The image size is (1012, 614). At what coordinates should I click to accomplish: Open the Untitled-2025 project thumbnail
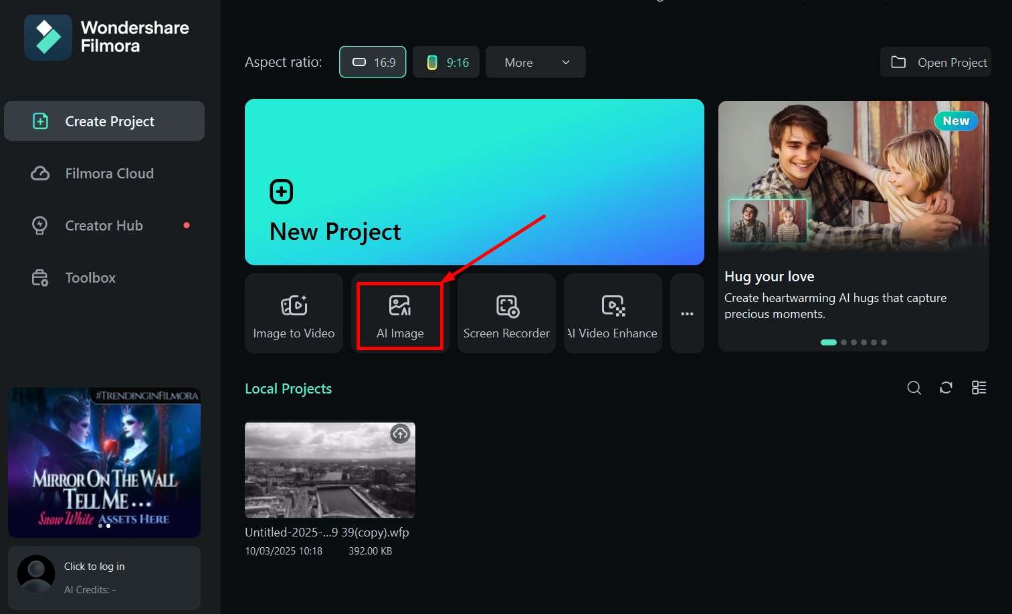[330, 469]
